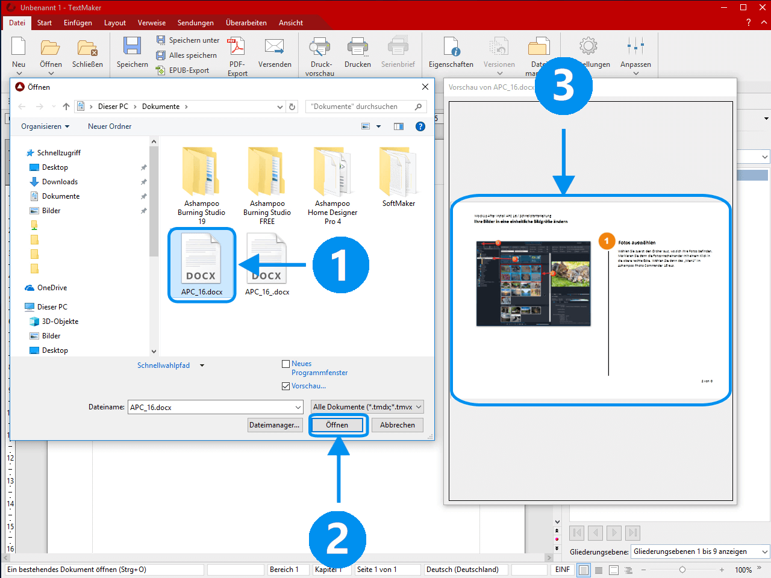Expand the dropdown under Öffnen ribbon button
Image resolution: width=771 pixels, height=578 pixels.
(51, 73)
